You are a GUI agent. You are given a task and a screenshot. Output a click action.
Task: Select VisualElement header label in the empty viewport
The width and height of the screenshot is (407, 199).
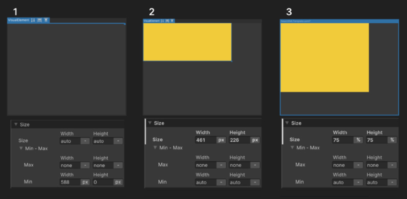(19, 20)
